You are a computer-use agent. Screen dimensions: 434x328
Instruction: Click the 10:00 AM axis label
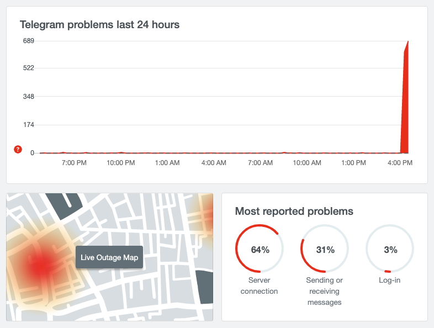point(307,163)
